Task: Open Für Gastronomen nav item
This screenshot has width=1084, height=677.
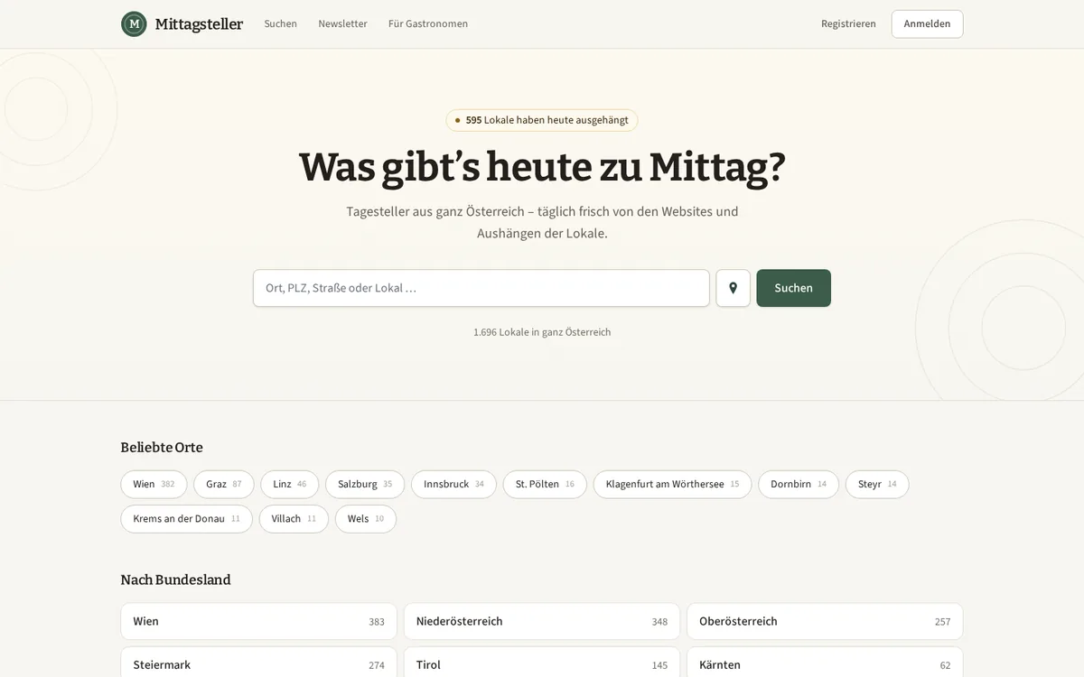Action: 428,24
